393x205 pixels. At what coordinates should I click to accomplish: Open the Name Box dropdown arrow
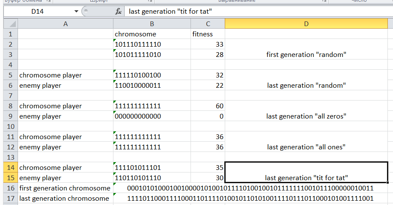[x=76, y=12]
